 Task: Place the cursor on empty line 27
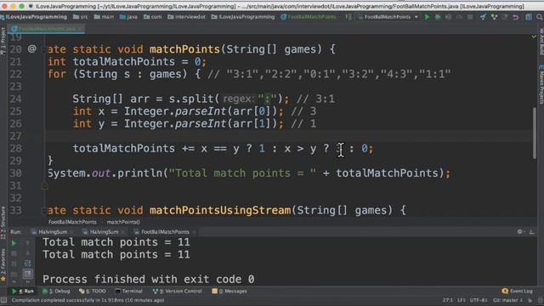[288, 136]
